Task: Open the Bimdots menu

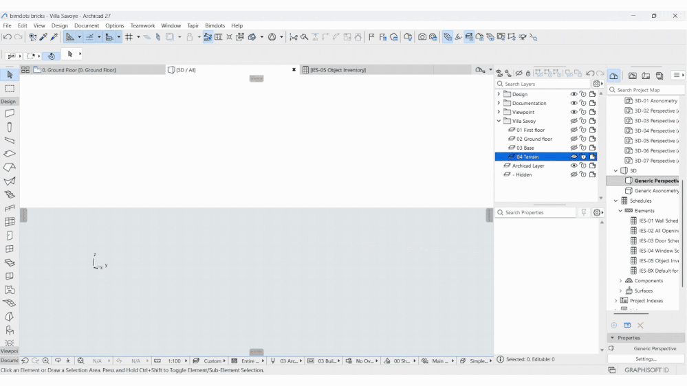Action: 215,25
